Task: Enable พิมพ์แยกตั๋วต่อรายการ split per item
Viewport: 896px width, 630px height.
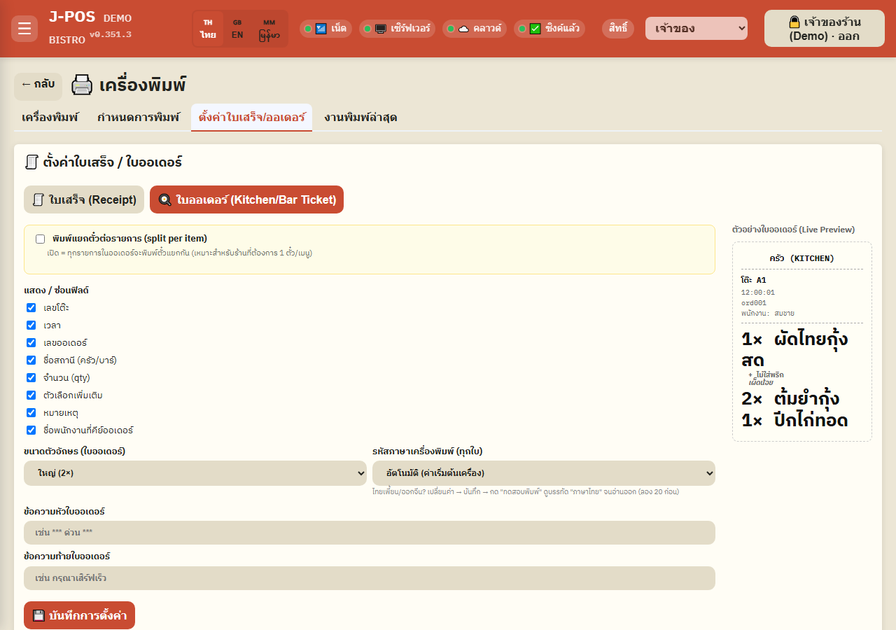Action: pyautogui.click(x=41, y=239)
